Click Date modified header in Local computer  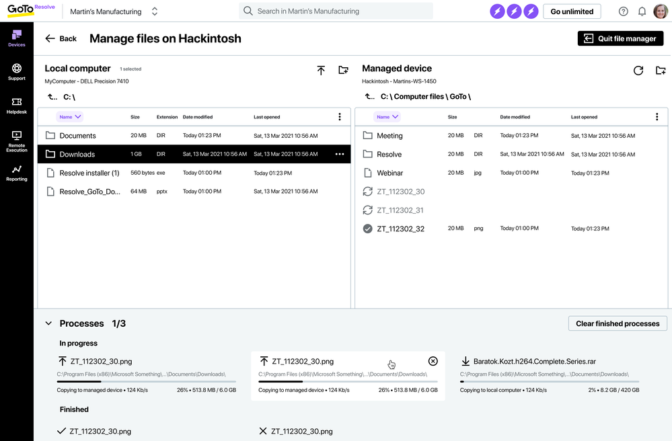tap(198, 117)
